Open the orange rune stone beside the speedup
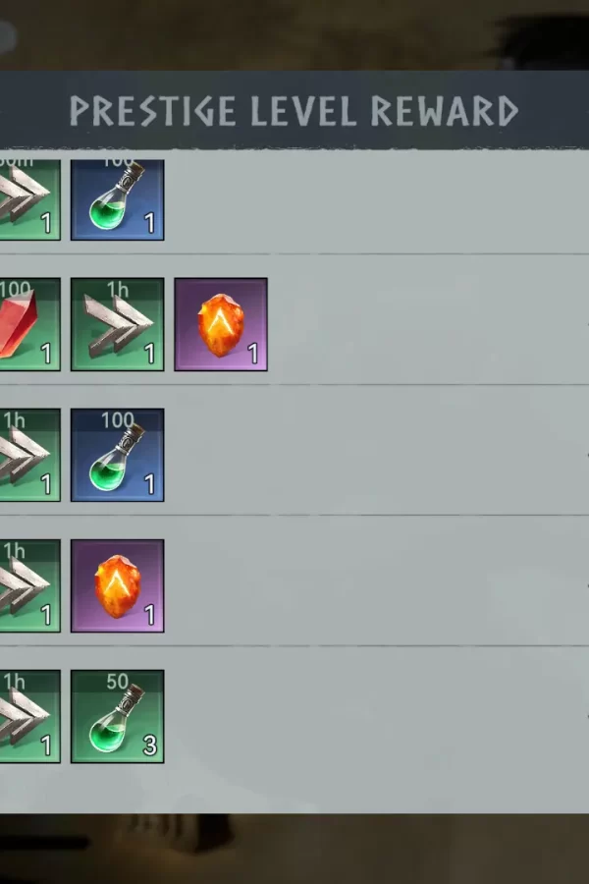 221,324
